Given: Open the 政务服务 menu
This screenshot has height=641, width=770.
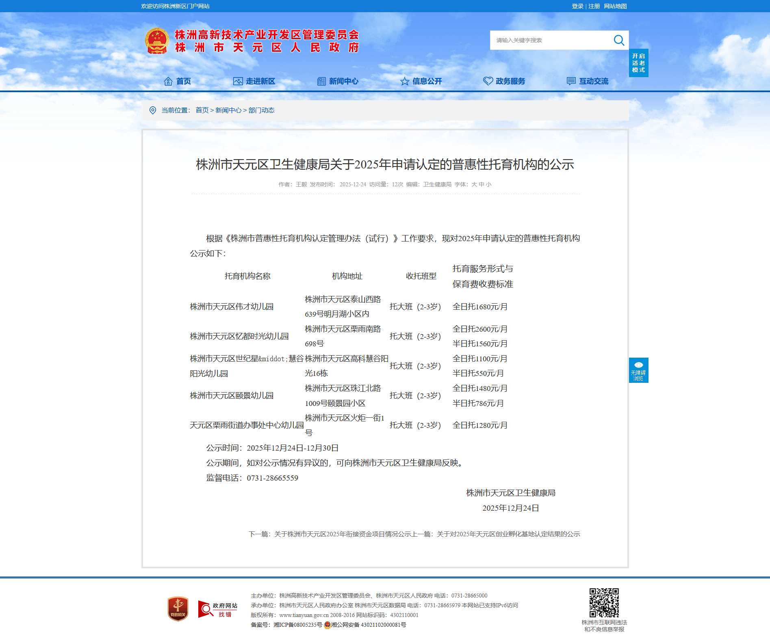Looking at the screenshot, I should click(x=510, y=81).
